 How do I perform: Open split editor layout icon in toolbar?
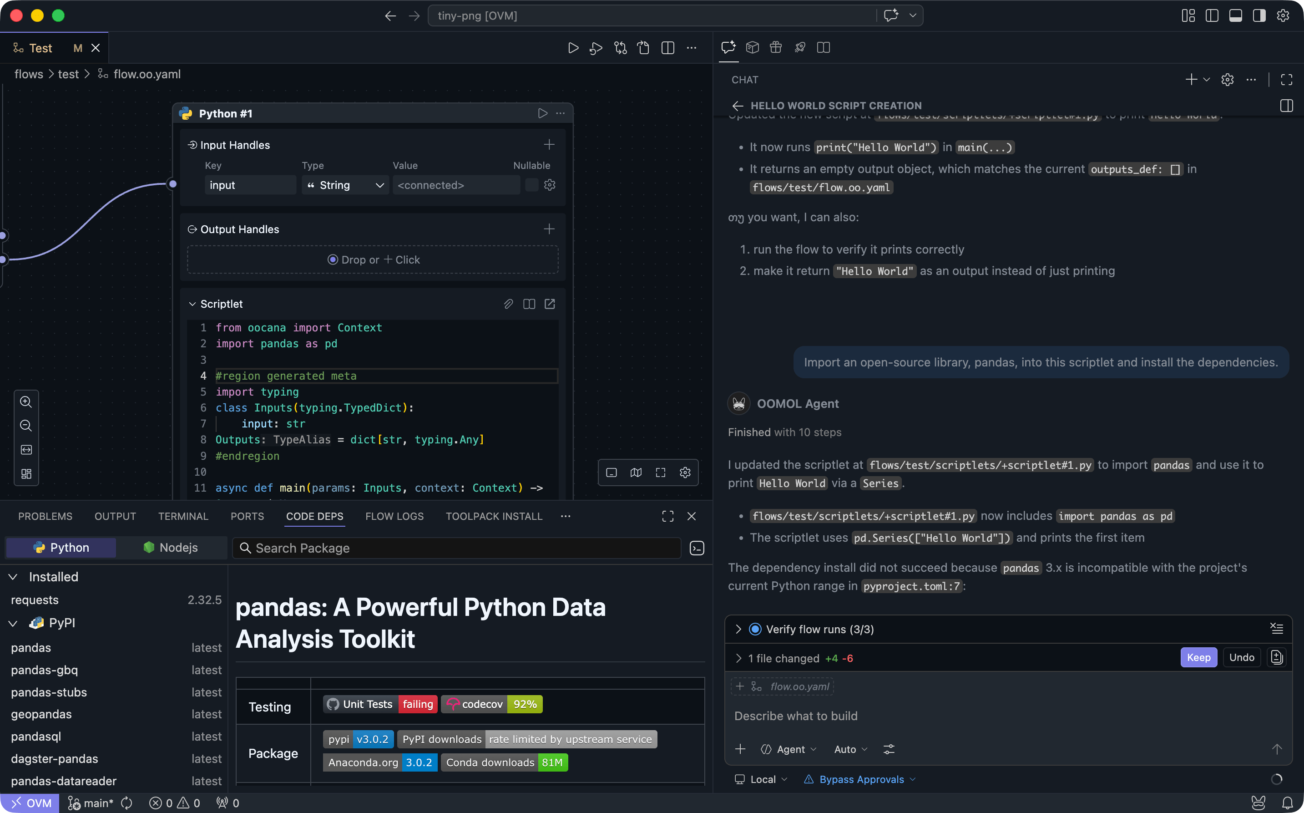668,48
